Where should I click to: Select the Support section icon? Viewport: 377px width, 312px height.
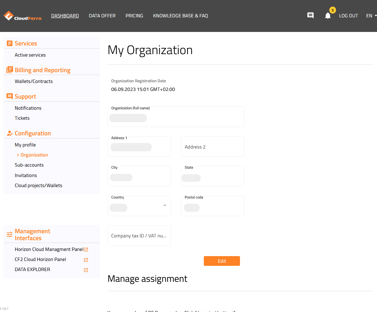[x=9, y=96]
